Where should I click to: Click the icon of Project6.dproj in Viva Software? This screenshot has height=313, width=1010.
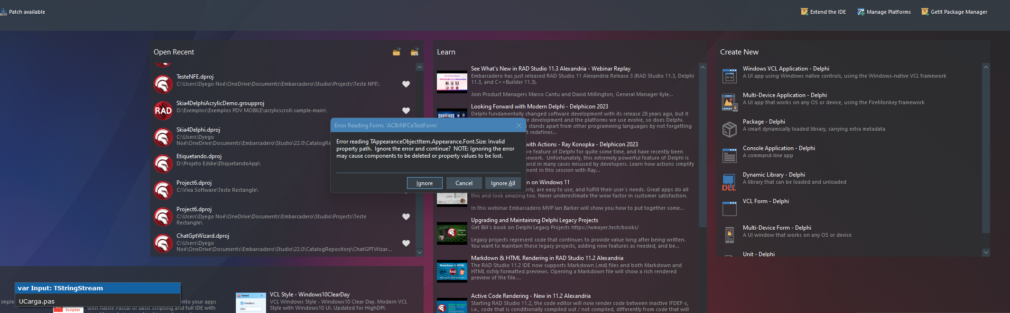[x=163, y=190]
